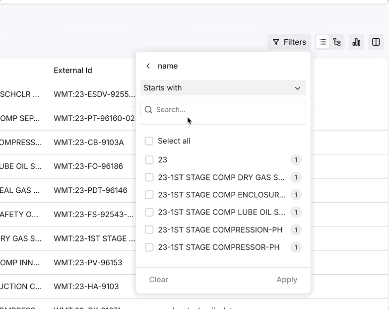Expand the dropdown chevron next to Starts with

[x=298, y=88]
